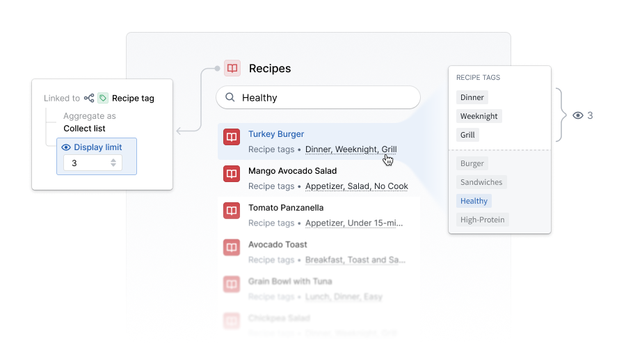Select the Healthy tag in Recipe Tags
The image size is (626, 344).
[474, 201]
